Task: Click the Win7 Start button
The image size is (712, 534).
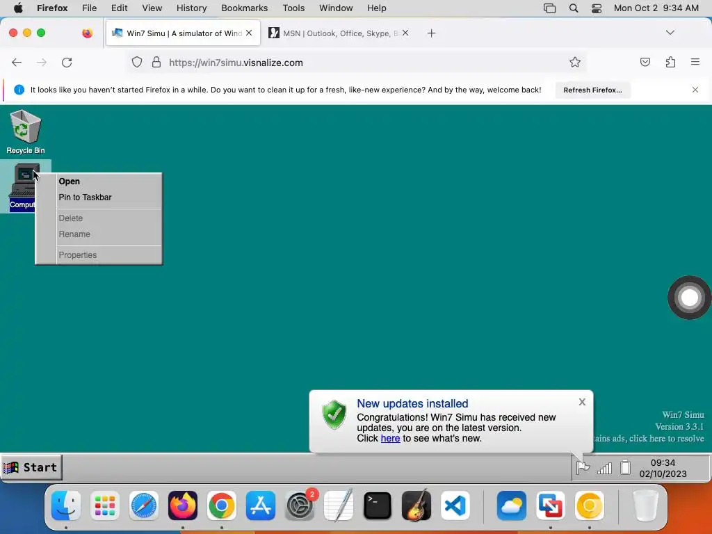Action: (31, 467)
